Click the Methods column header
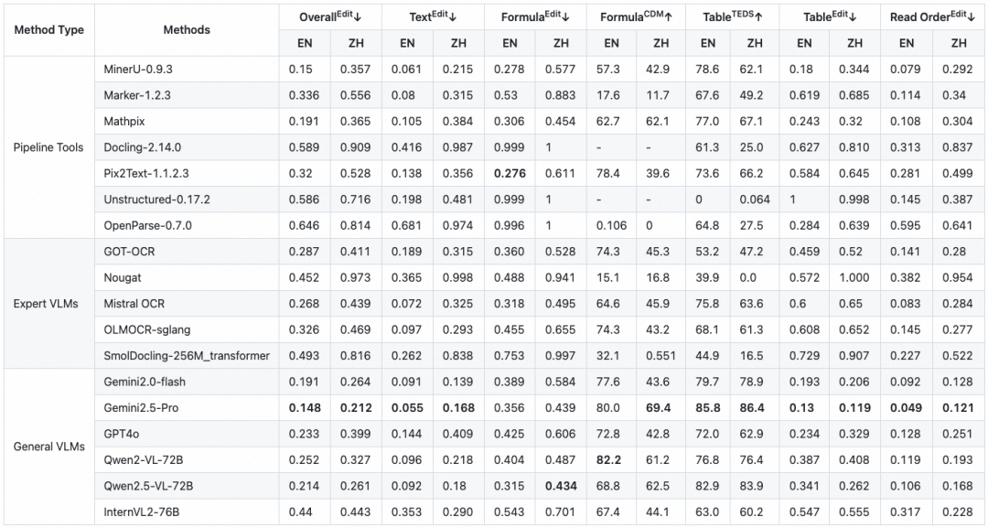988x528 pixels. point(187,29)
